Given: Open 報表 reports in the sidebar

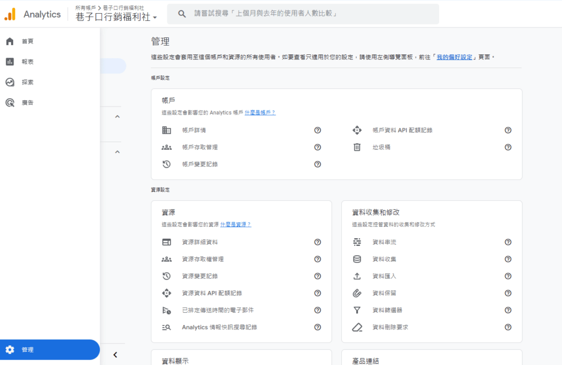Looking at the screenshot, I should pyautogui.click(x=27, y=62).
